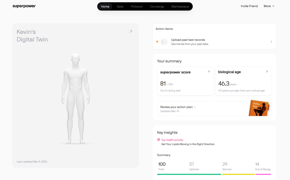Click the green Optimal progress bar segment
This screenshot has width=290, height=180.
(189, 174)
